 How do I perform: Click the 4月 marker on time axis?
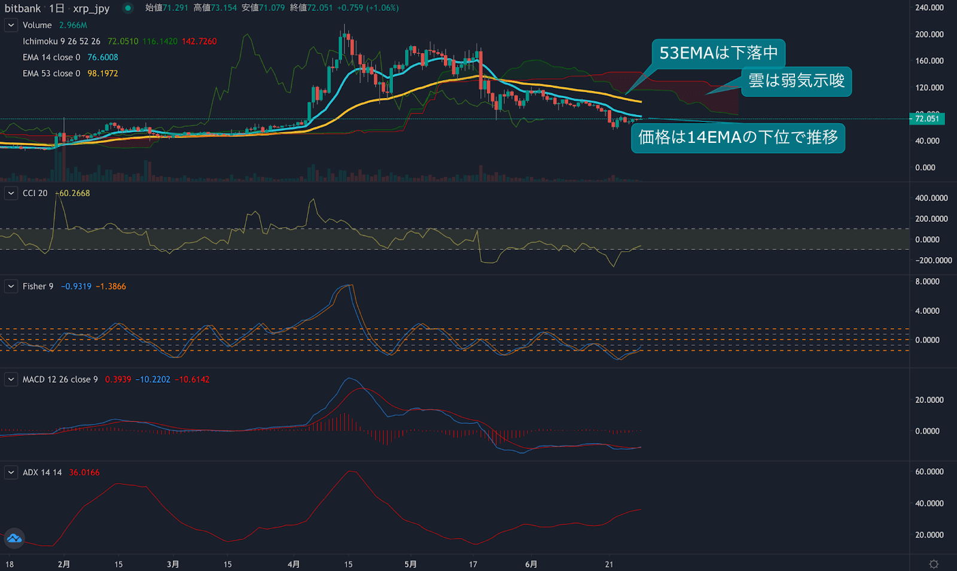[293, 564]
